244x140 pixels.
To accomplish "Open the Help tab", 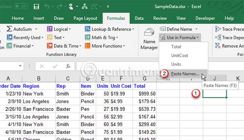I will 229,18.
